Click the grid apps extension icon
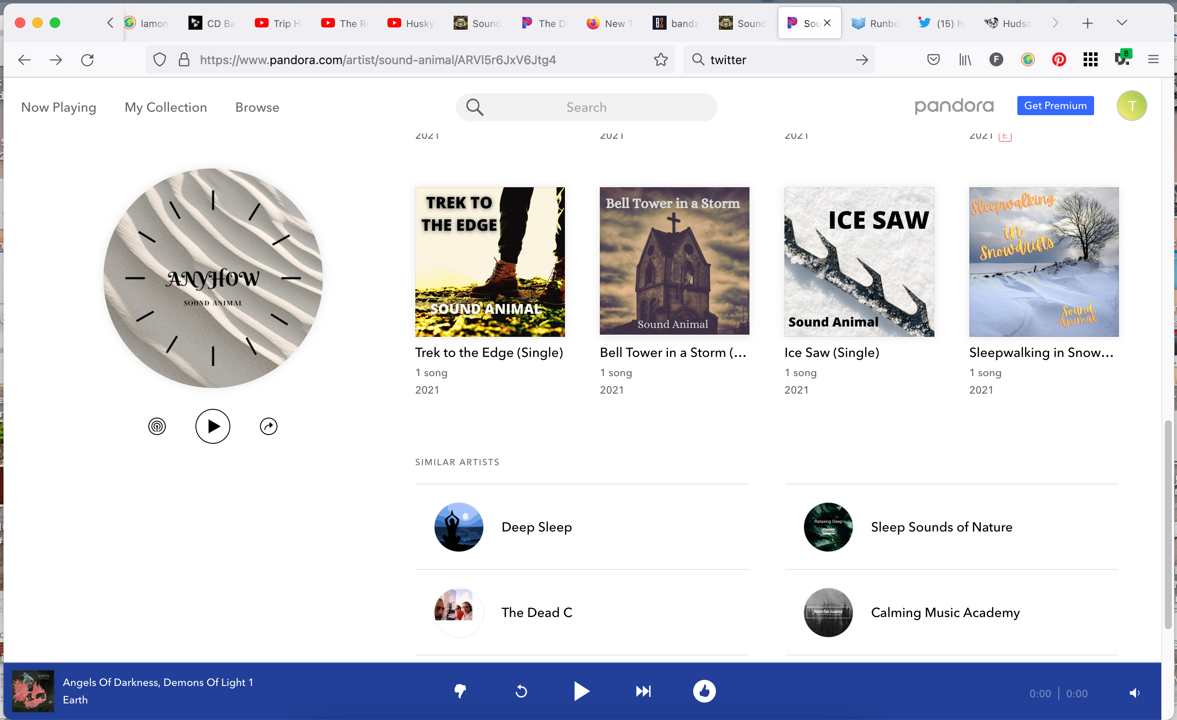This screenshot has height=720, width=1177. (1091, 60)
